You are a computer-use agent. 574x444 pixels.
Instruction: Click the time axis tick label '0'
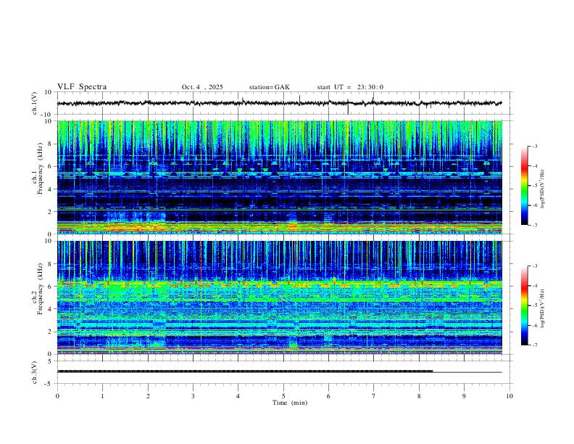[x=57, y=396]
